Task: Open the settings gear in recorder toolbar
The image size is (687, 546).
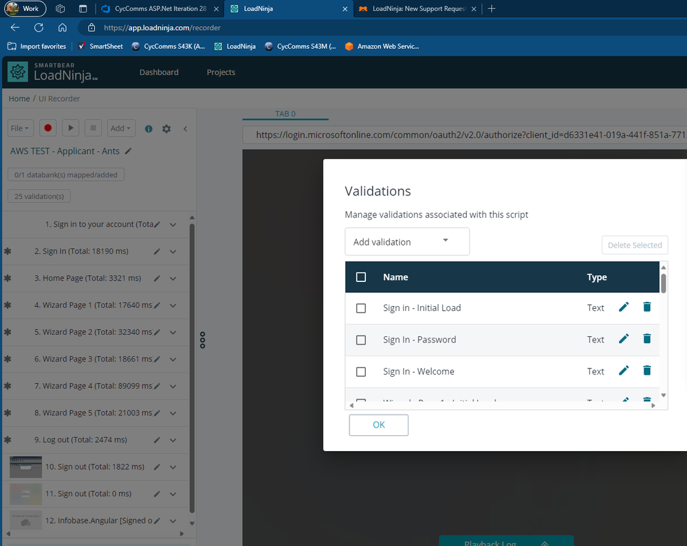Action: tap(166, 129)
